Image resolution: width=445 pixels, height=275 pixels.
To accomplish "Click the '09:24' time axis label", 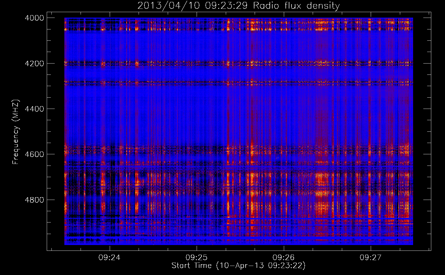I will click(x=109, y=257).
